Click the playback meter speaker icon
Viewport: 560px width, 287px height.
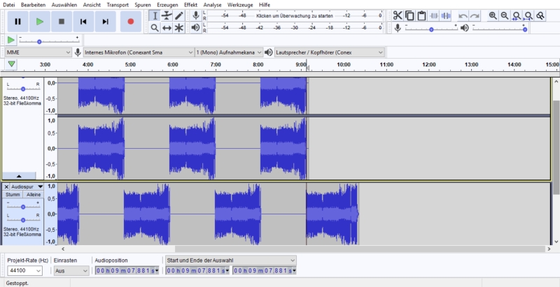click(x=196, y=28)
